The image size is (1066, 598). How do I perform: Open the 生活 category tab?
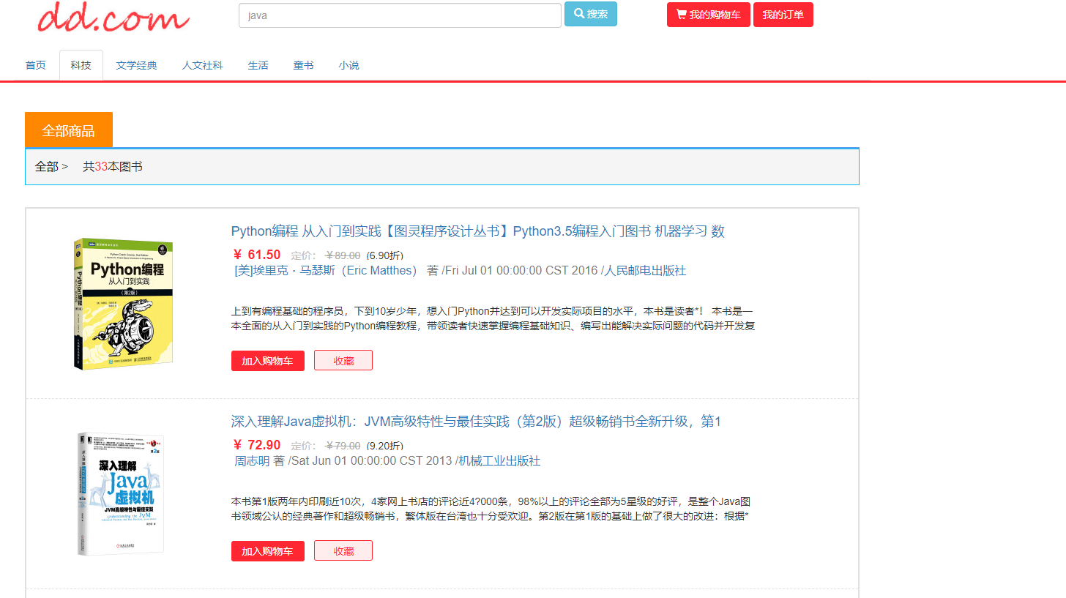click(x=258, y=65)
